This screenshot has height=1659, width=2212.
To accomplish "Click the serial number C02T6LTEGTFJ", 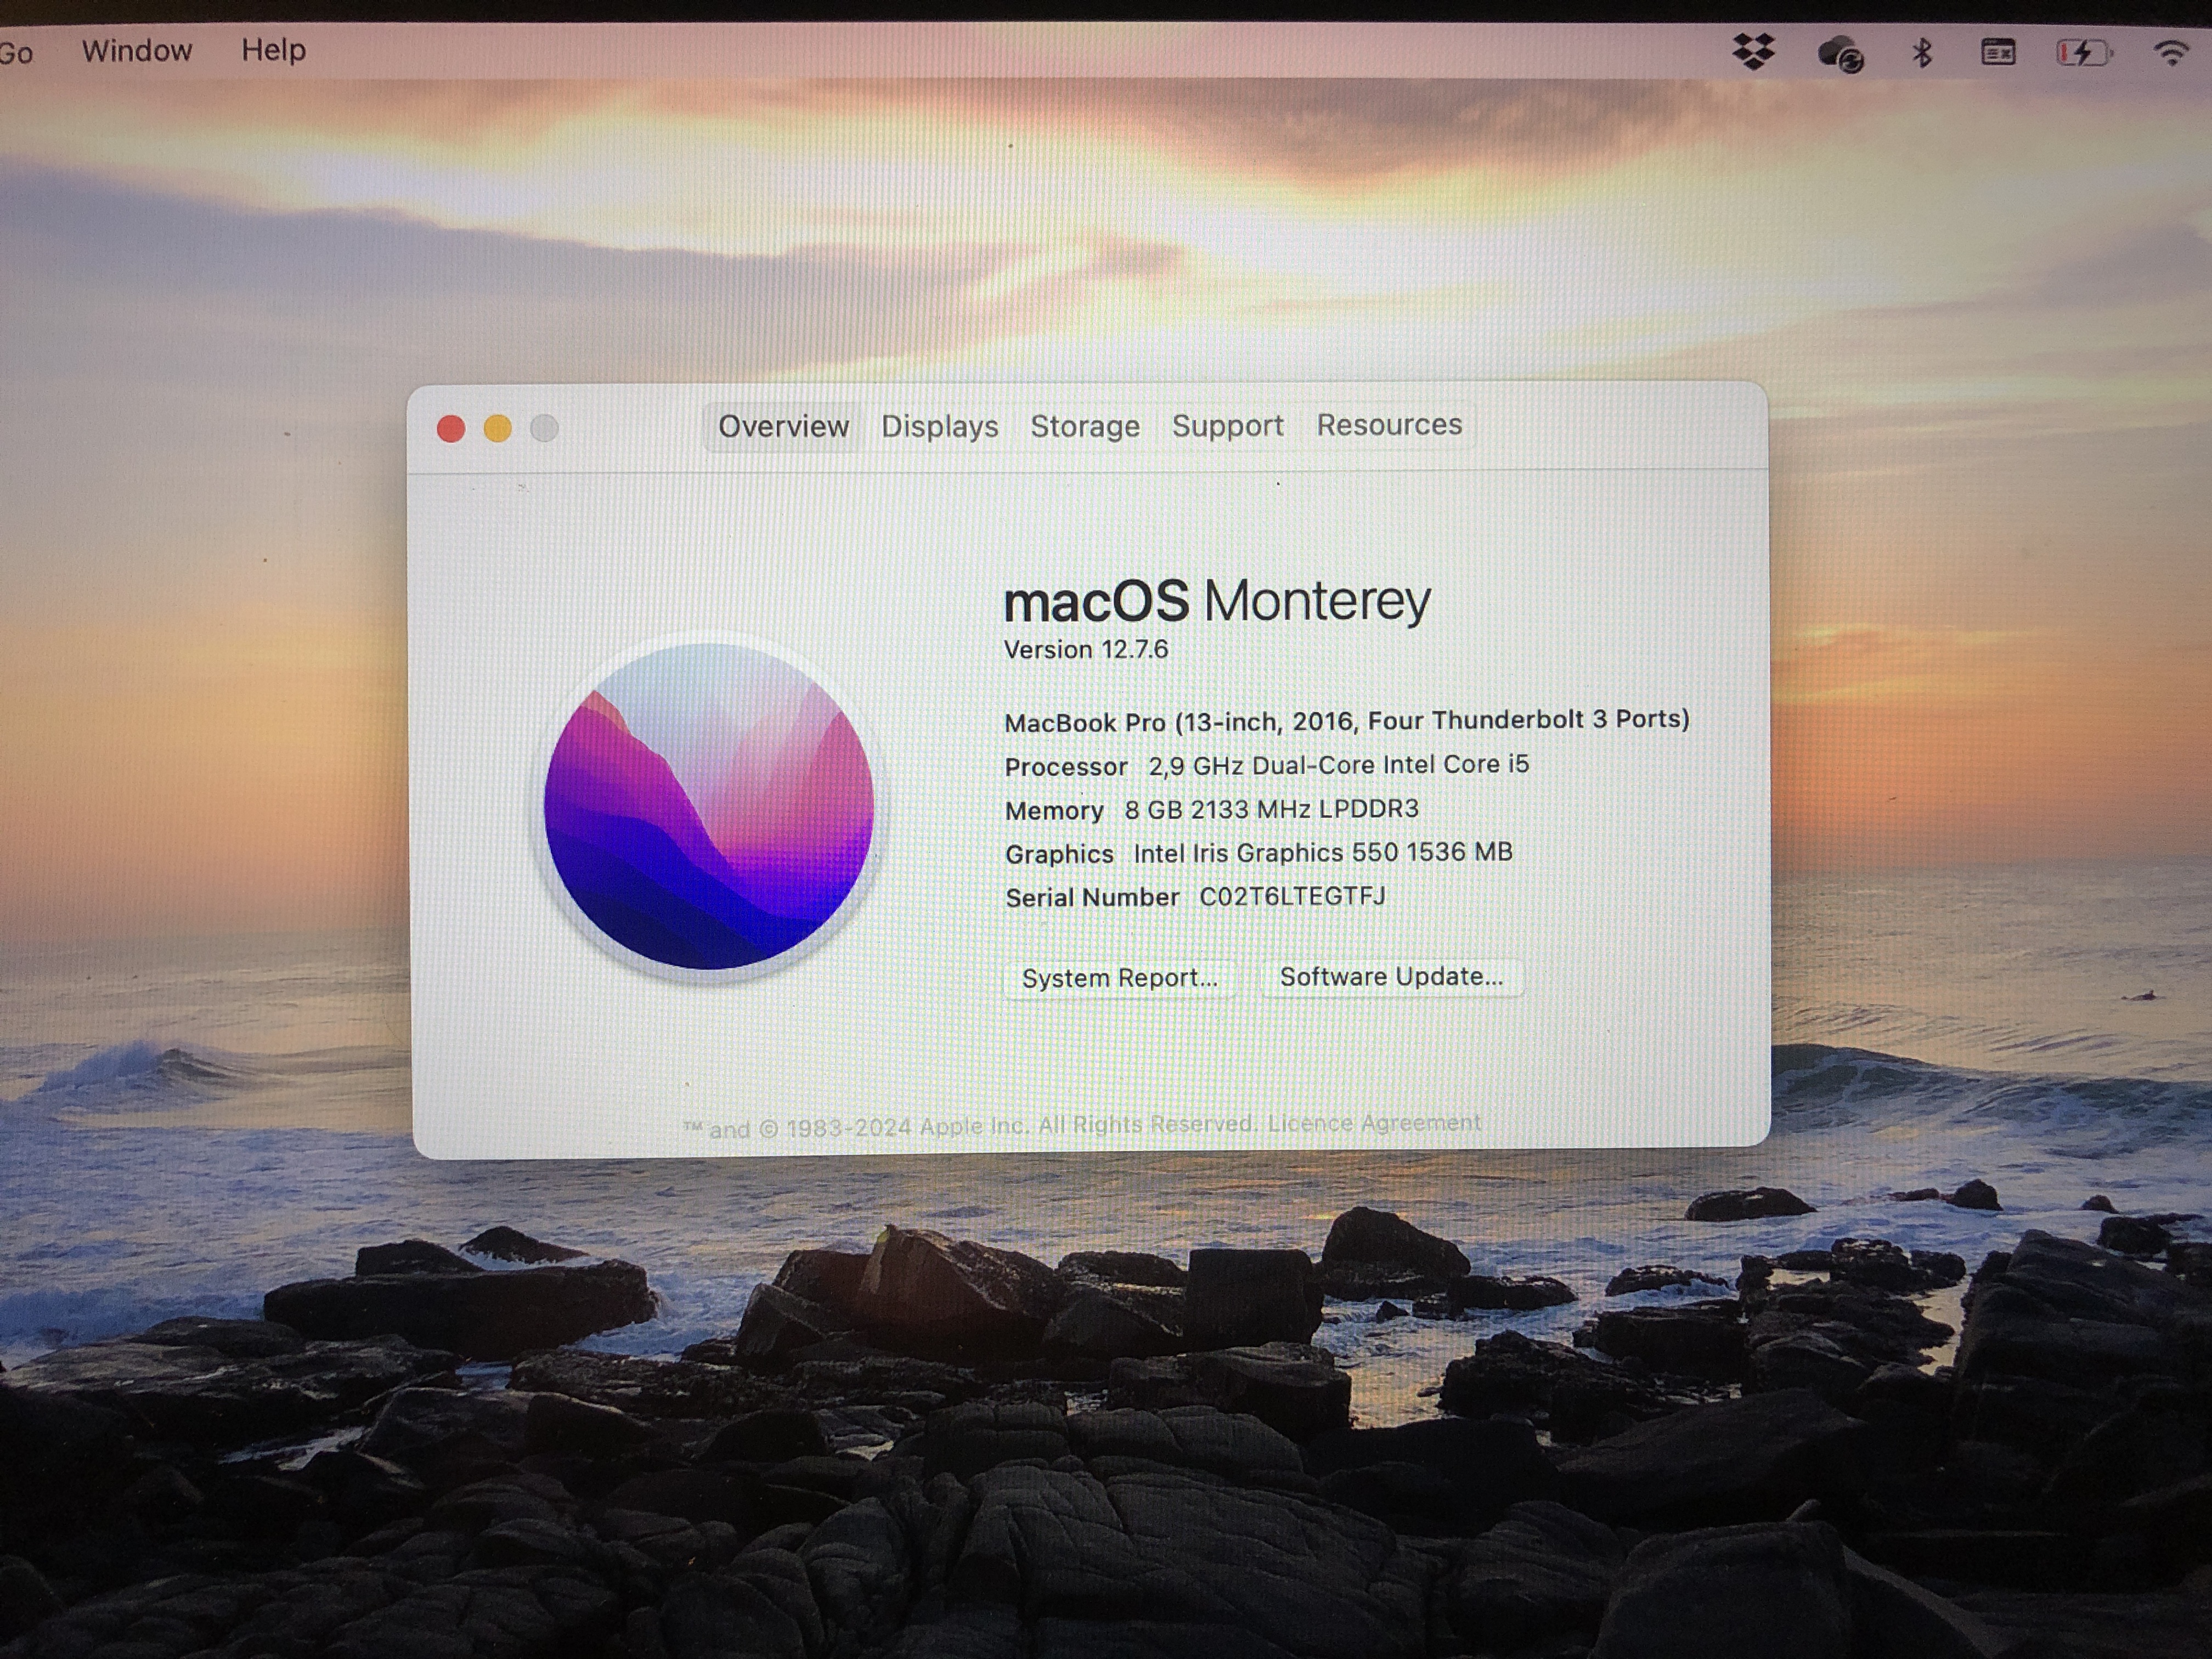I will pyautogui.click(x=1292, y=896).
